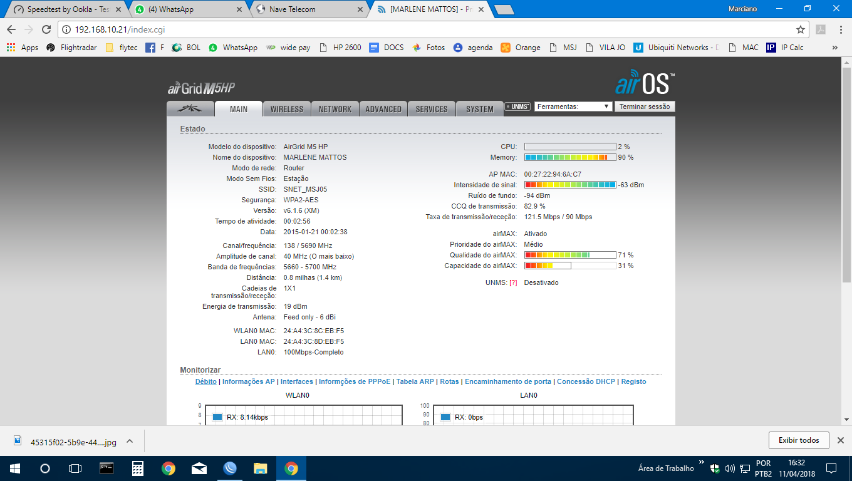Open the SERVICES tab
Image resolution: width=852 pixels, height=481 pixels.
point(432,109)
